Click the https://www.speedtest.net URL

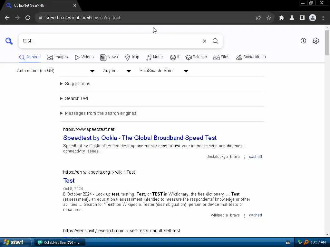(89, 129)
